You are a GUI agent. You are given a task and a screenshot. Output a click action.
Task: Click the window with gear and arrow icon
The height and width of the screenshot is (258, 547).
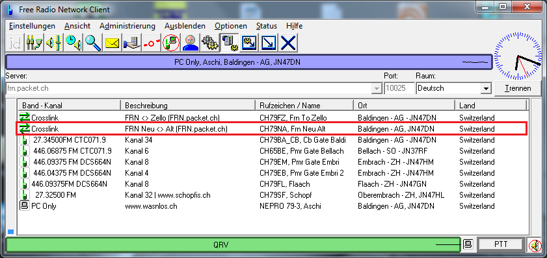(250, 43)
